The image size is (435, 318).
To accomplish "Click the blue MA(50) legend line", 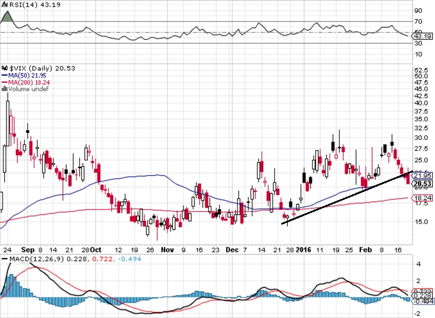I will point(5,75).
